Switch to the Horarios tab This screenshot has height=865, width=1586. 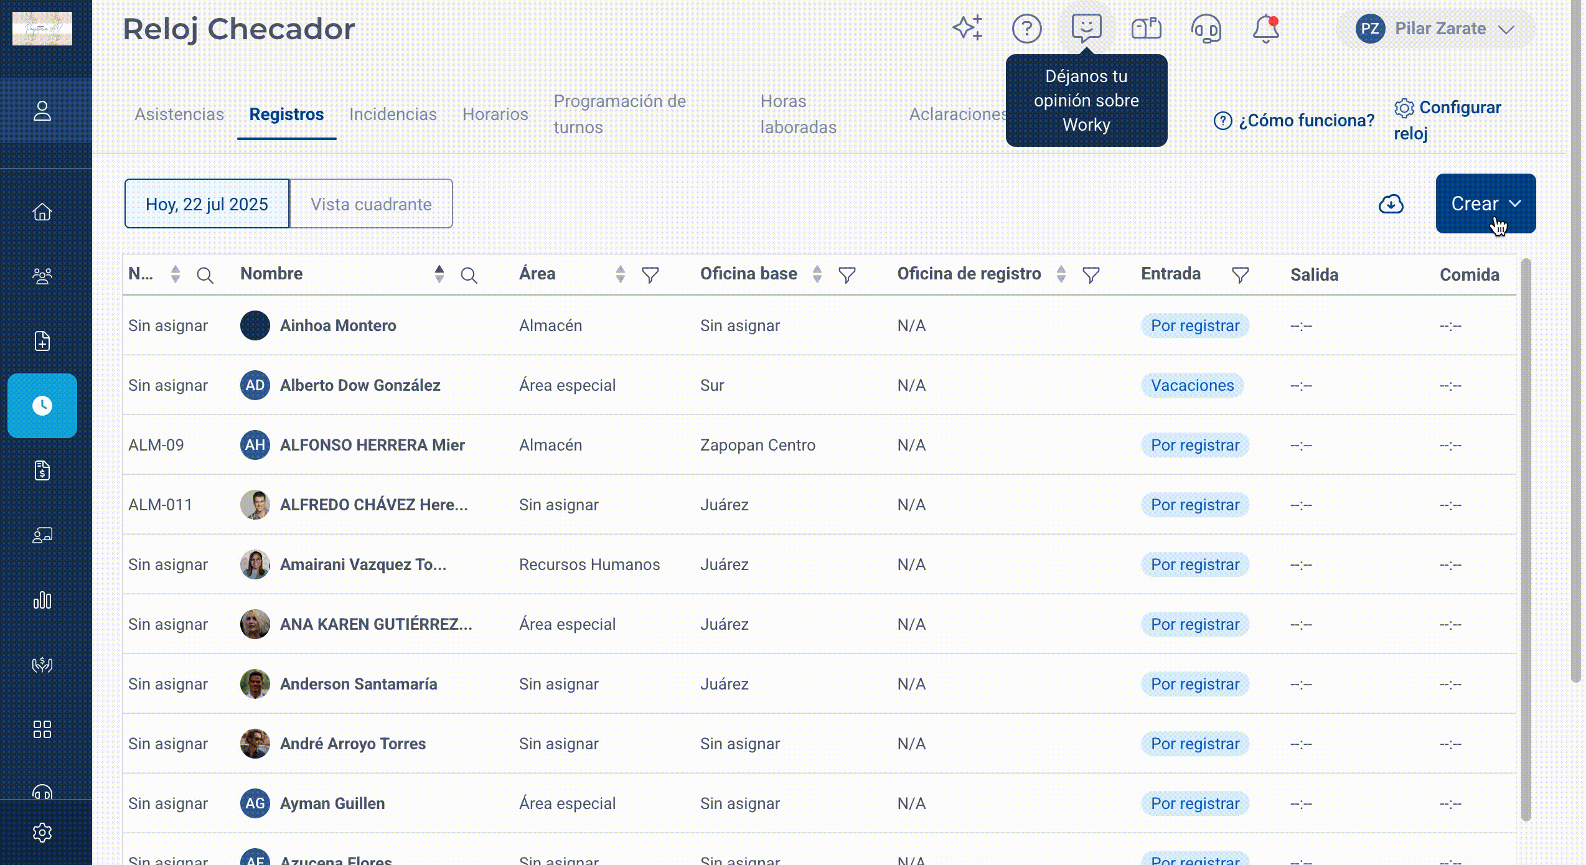pos(495,115)
